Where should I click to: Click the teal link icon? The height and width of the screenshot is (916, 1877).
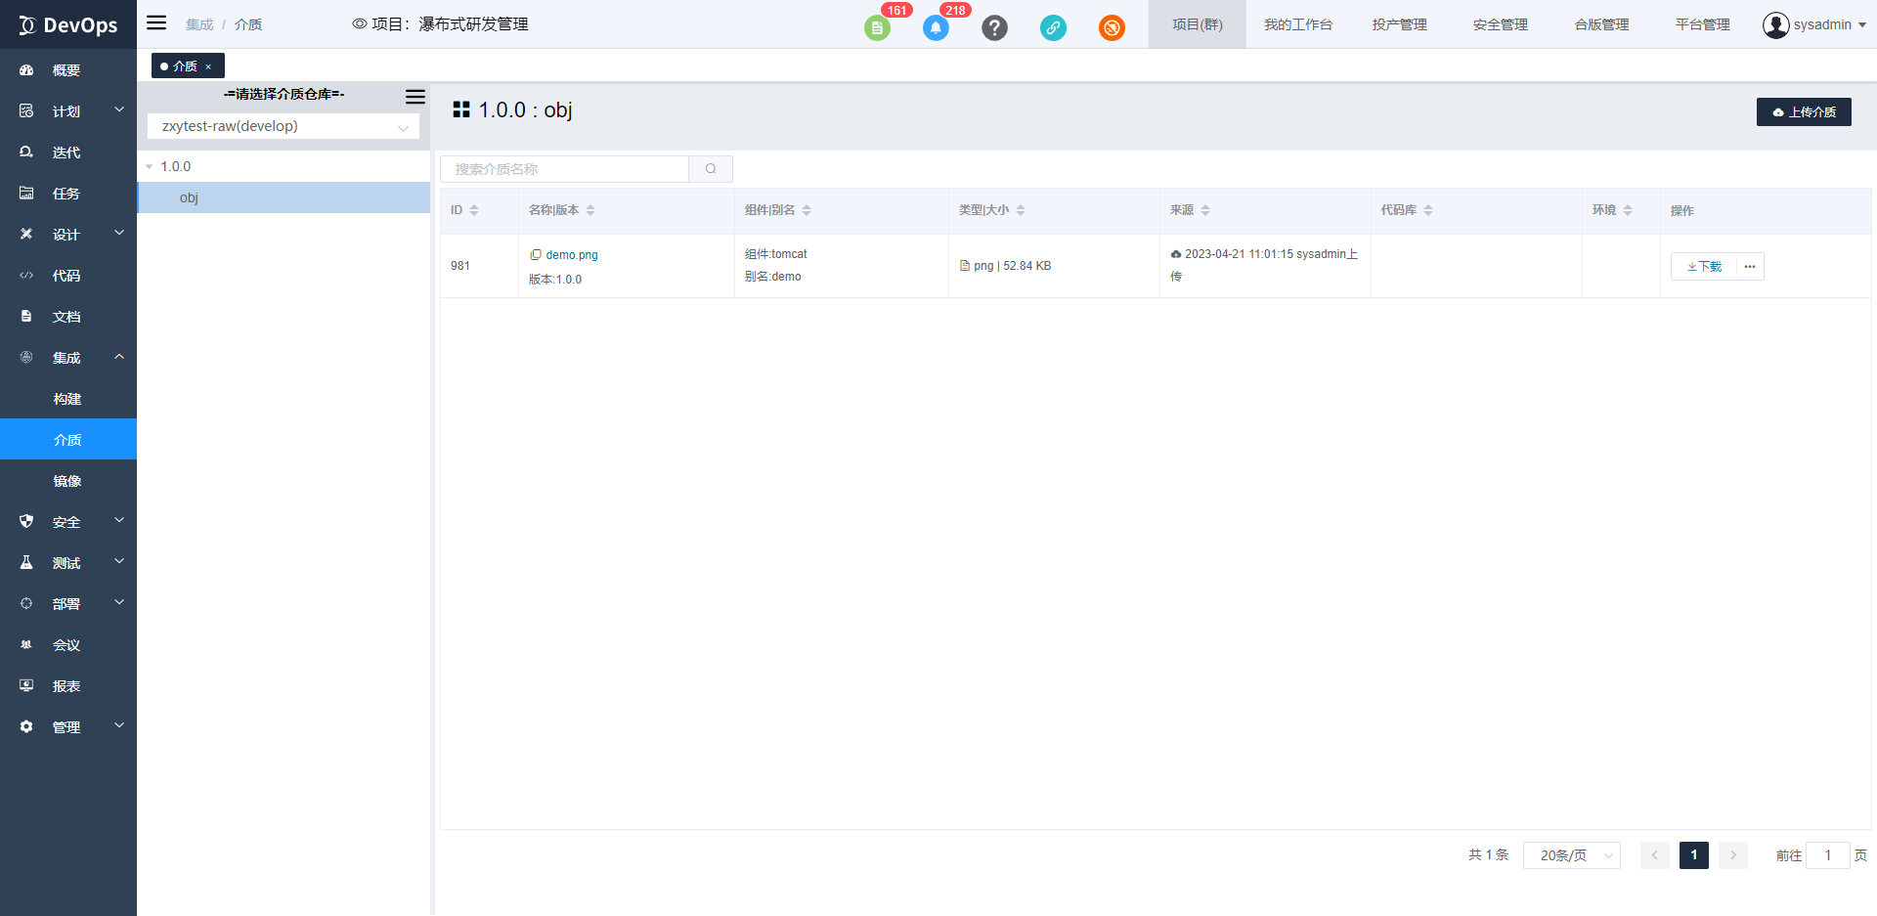(1053, 27)
